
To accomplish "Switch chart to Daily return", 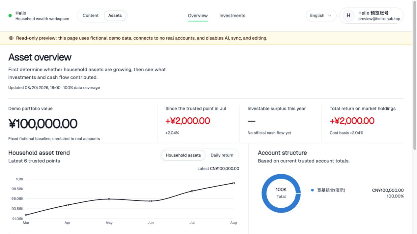I will [222, 155].
